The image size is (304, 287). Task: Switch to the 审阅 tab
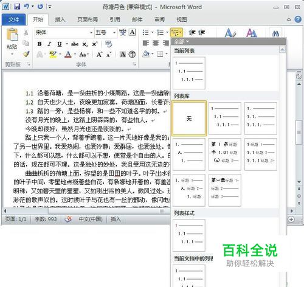tap(159, 19)
